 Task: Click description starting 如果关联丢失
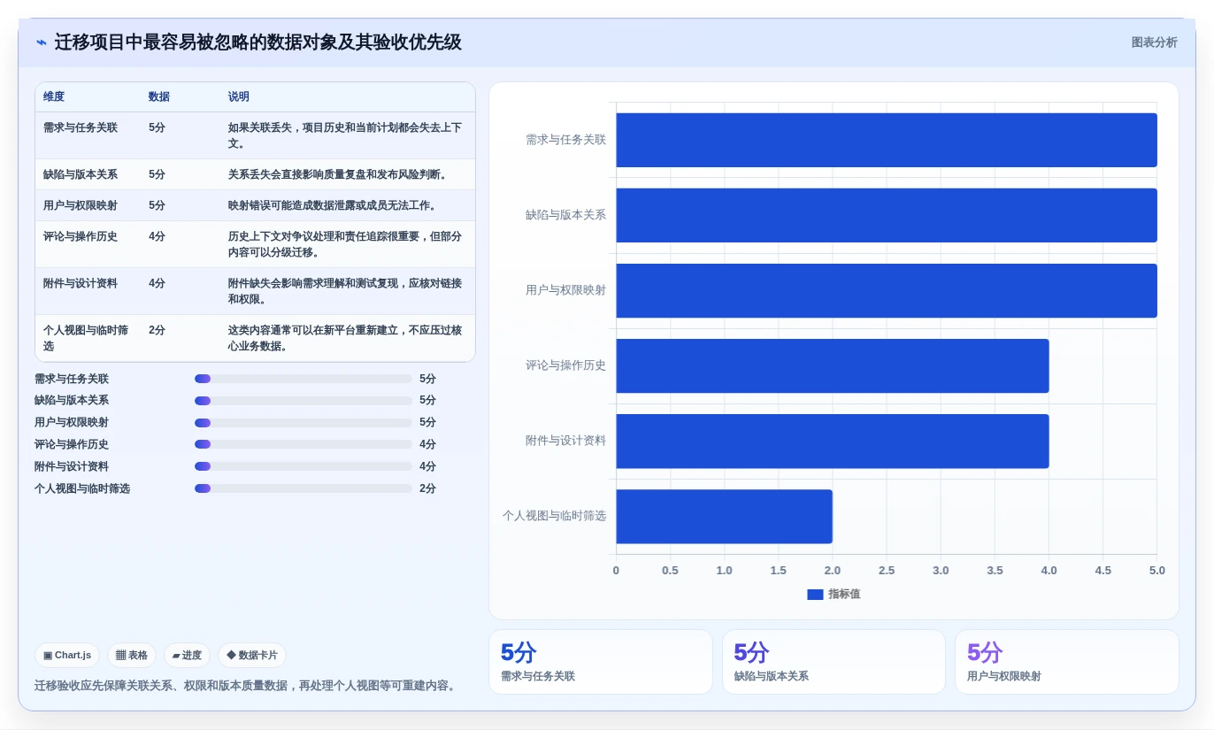tap(346, 136)
